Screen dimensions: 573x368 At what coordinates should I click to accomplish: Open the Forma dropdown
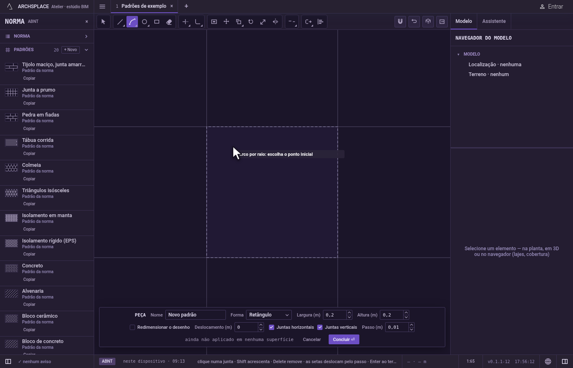pyautogui.click(x=269, y=315)
